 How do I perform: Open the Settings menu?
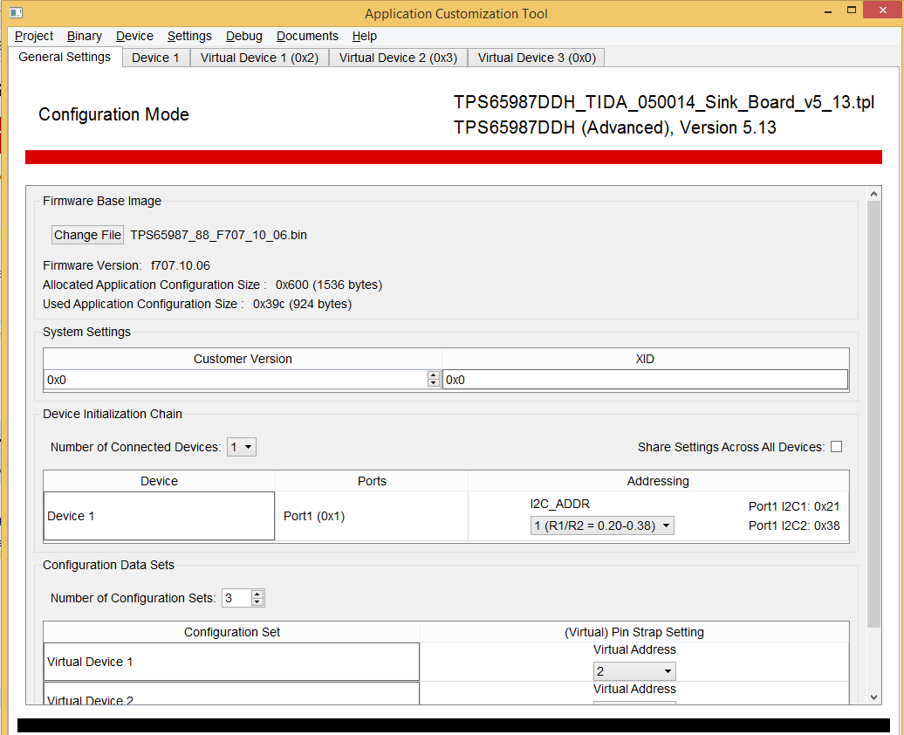tap(189, 36)
